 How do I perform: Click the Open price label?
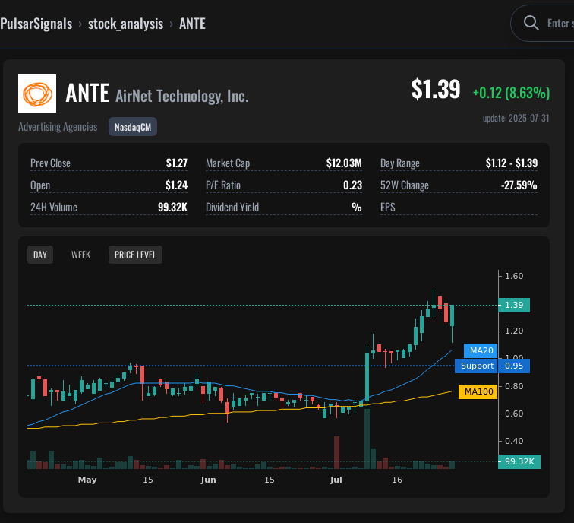pos(40,185)
